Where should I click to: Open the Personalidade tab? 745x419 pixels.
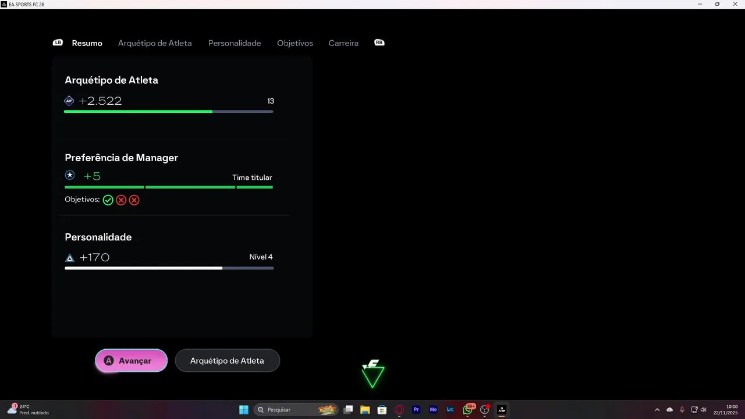click(235, 43)
